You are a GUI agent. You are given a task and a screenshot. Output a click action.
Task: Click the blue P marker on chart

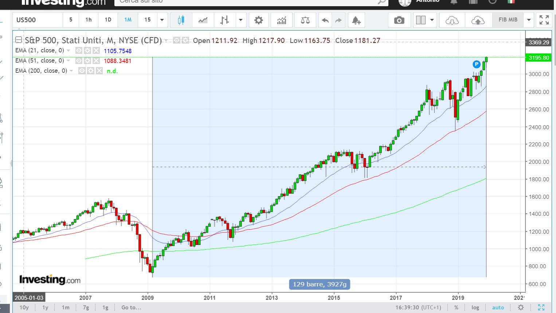pyautogui.click(x=476, y=64)
